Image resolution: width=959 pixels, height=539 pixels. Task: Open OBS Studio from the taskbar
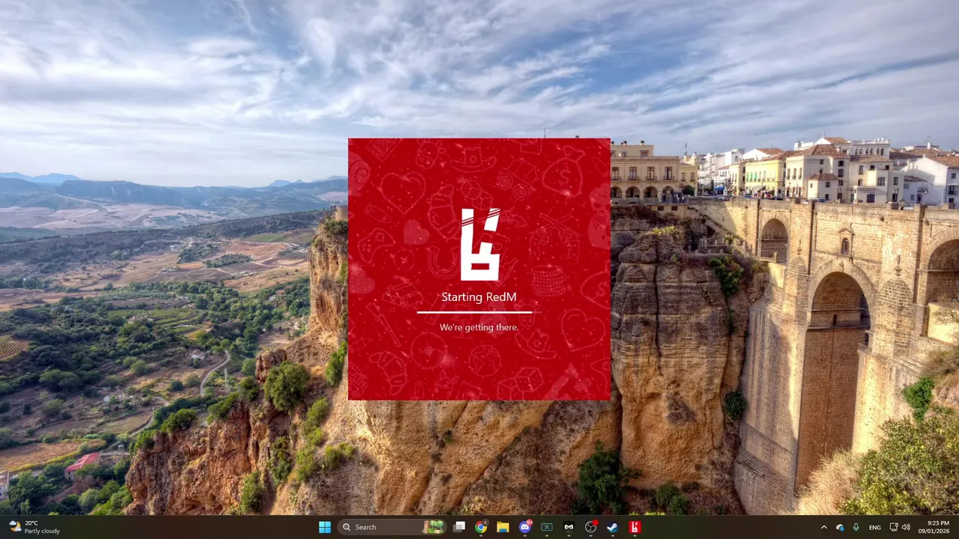[591, 527]
